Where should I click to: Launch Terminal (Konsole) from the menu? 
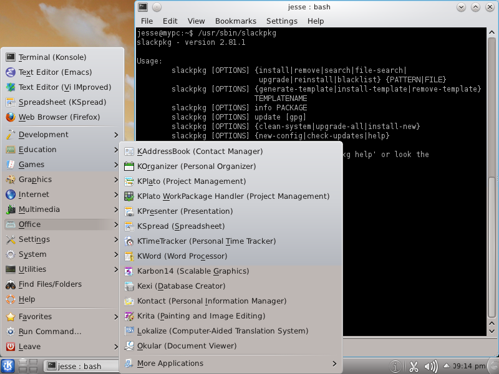[52, 57]
